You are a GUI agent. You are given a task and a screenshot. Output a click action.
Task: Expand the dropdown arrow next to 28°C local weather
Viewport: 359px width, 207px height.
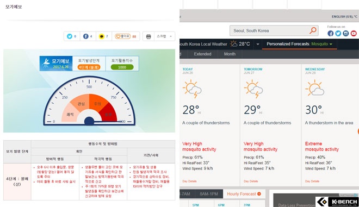258,44
